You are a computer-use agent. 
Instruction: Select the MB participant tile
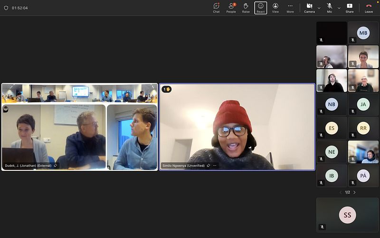[363, 33]
